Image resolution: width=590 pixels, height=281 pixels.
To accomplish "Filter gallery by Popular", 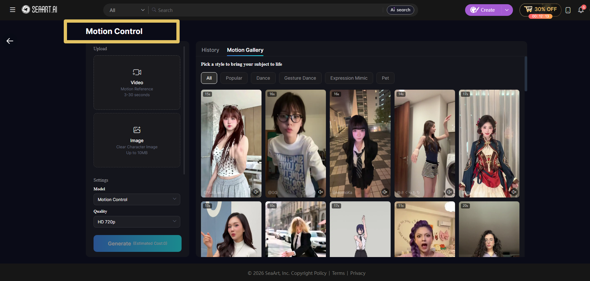I will point(234,78).
